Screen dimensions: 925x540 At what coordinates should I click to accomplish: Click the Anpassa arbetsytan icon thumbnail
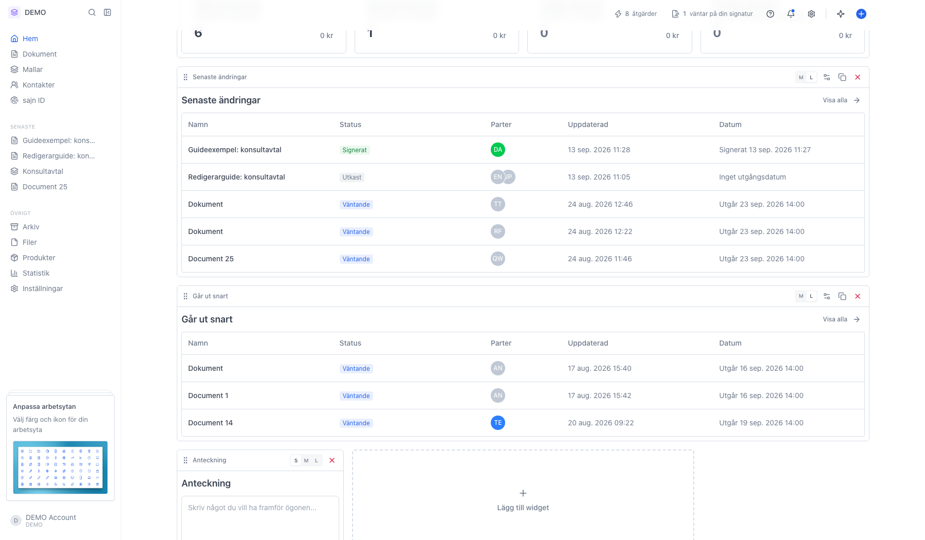pos(60,467)
